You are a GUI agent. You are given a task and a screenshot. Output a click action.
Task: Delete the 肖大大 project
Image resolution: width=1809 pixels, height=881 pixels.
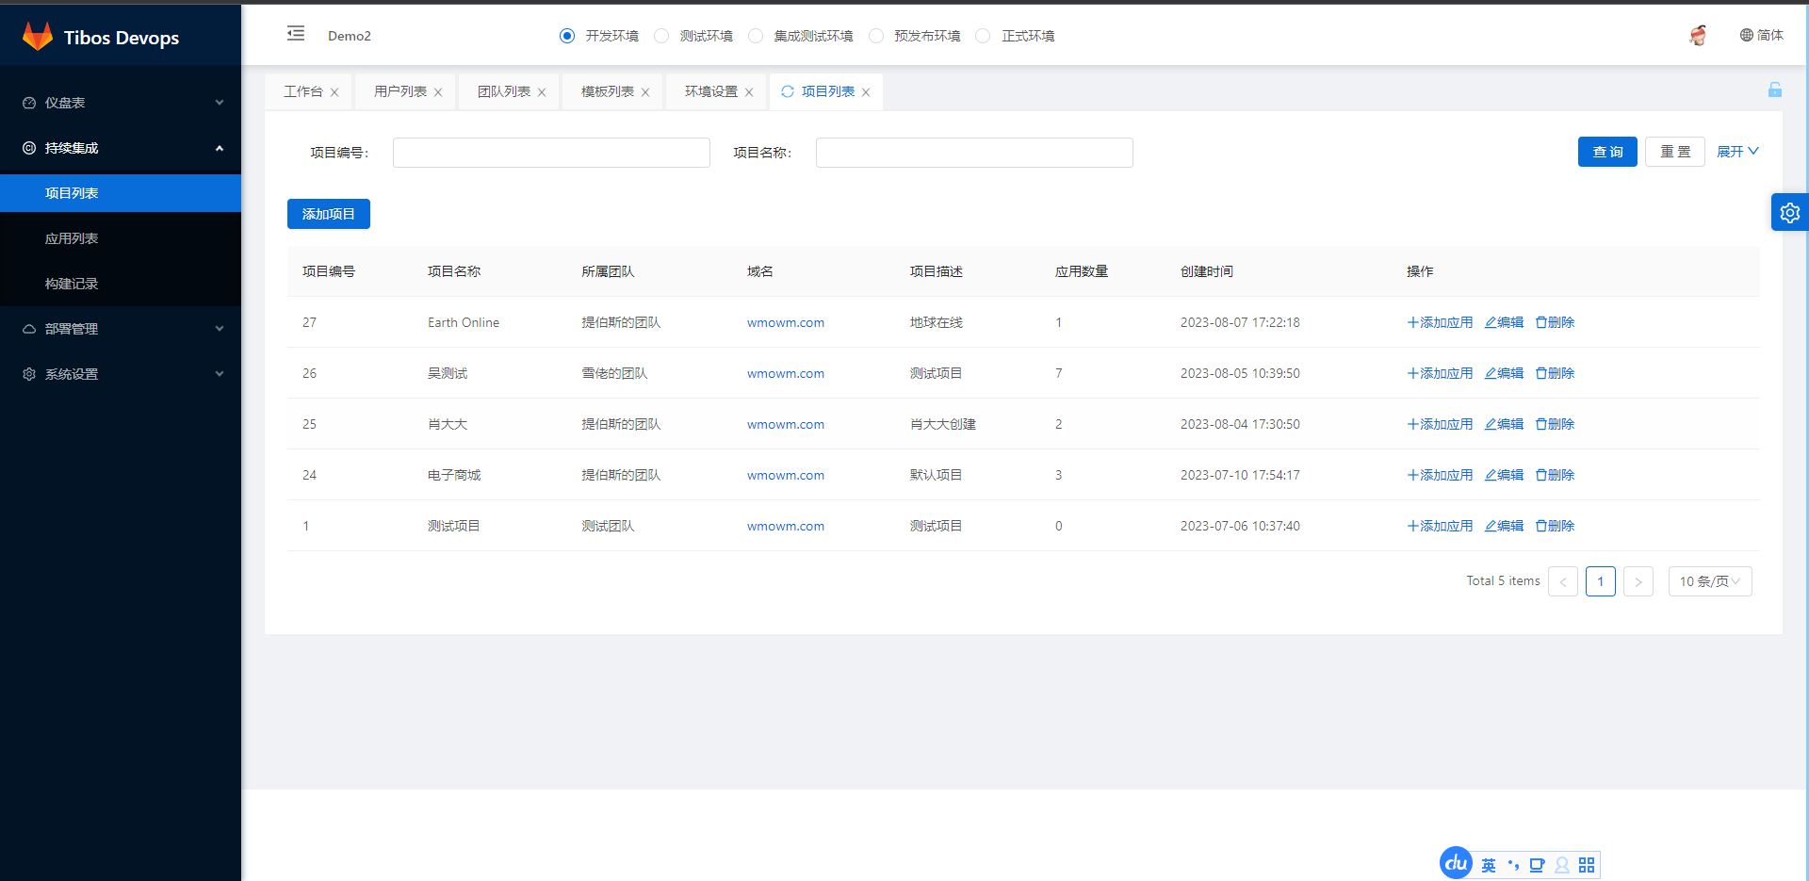click(1555, 424)
